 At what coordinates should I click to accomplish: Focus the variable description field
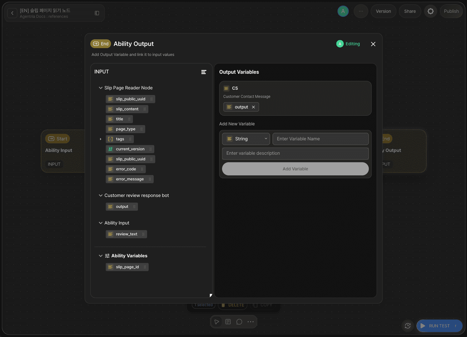pos(295,153)
